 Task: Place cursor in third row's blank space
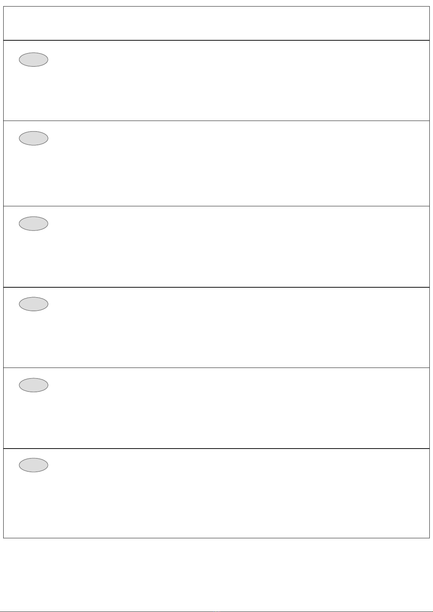(236, 247)
